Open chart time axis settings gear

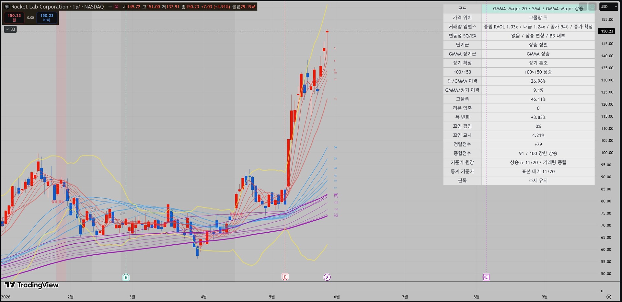[609, 297]
